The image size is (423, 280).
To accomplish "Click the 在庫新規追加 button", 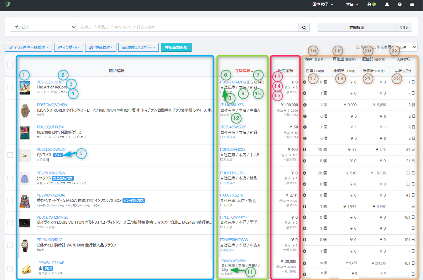I will click(176, 47).
